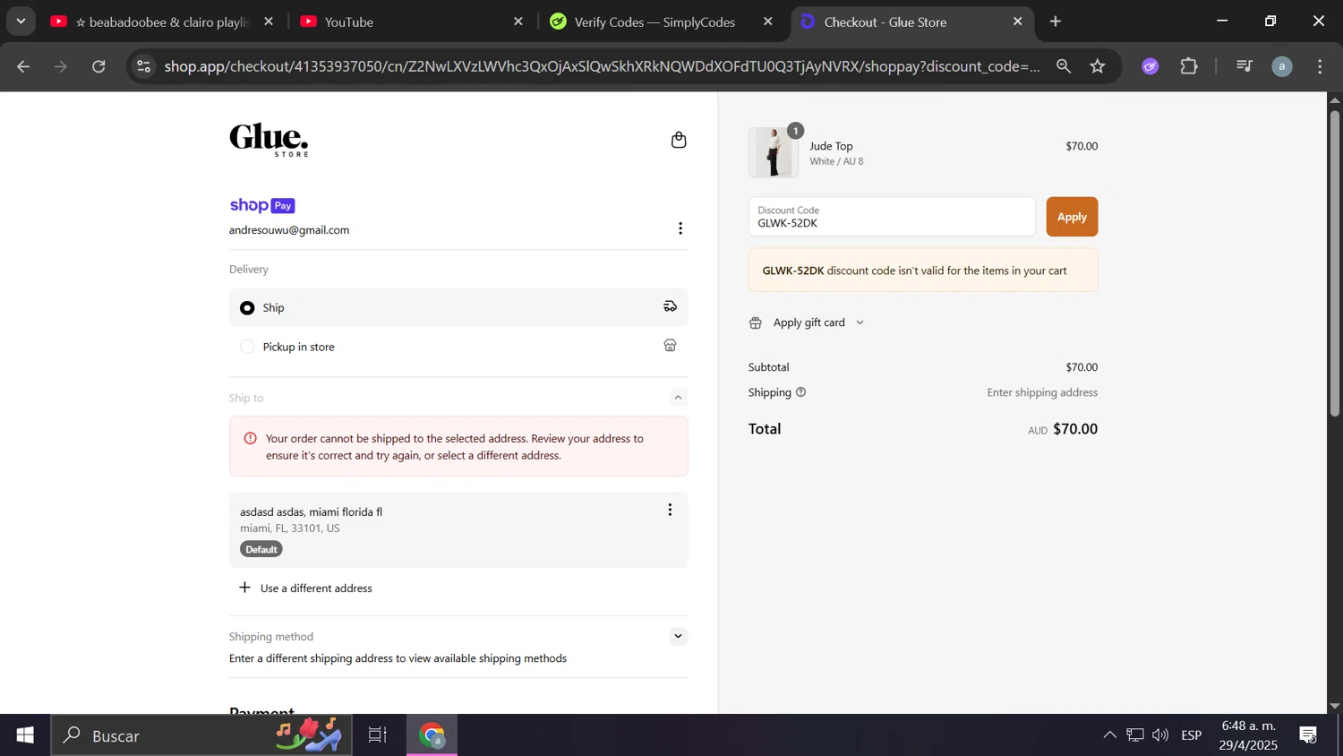The image size is (1343, 756).
Task: Switch to the YouTube tab
Action: pos(410,21)
